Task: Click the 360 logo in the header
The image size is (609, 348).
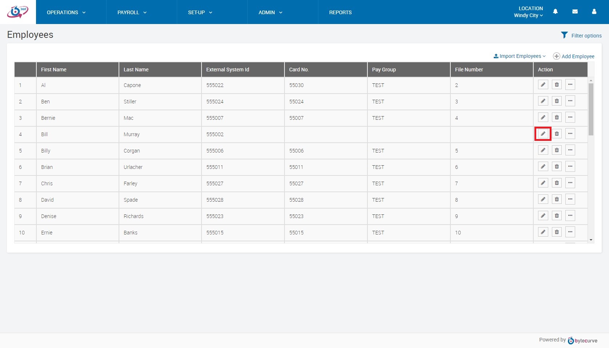Action: tap(17, 12)
